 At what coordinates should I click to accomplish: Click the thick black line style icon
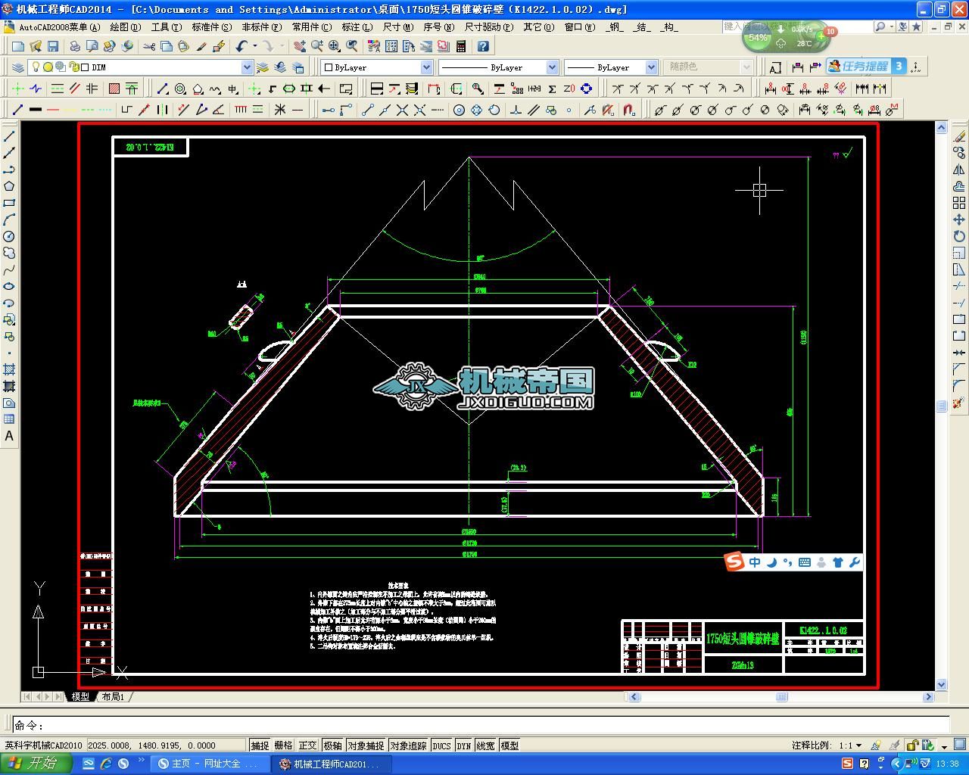(35, 110)
